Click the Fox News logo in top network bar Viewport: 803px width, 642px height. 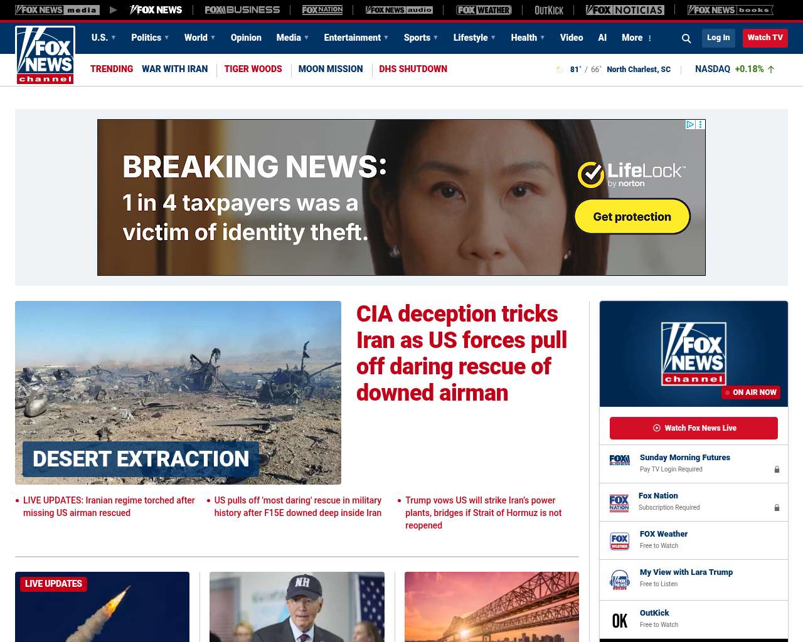[156, 10]
